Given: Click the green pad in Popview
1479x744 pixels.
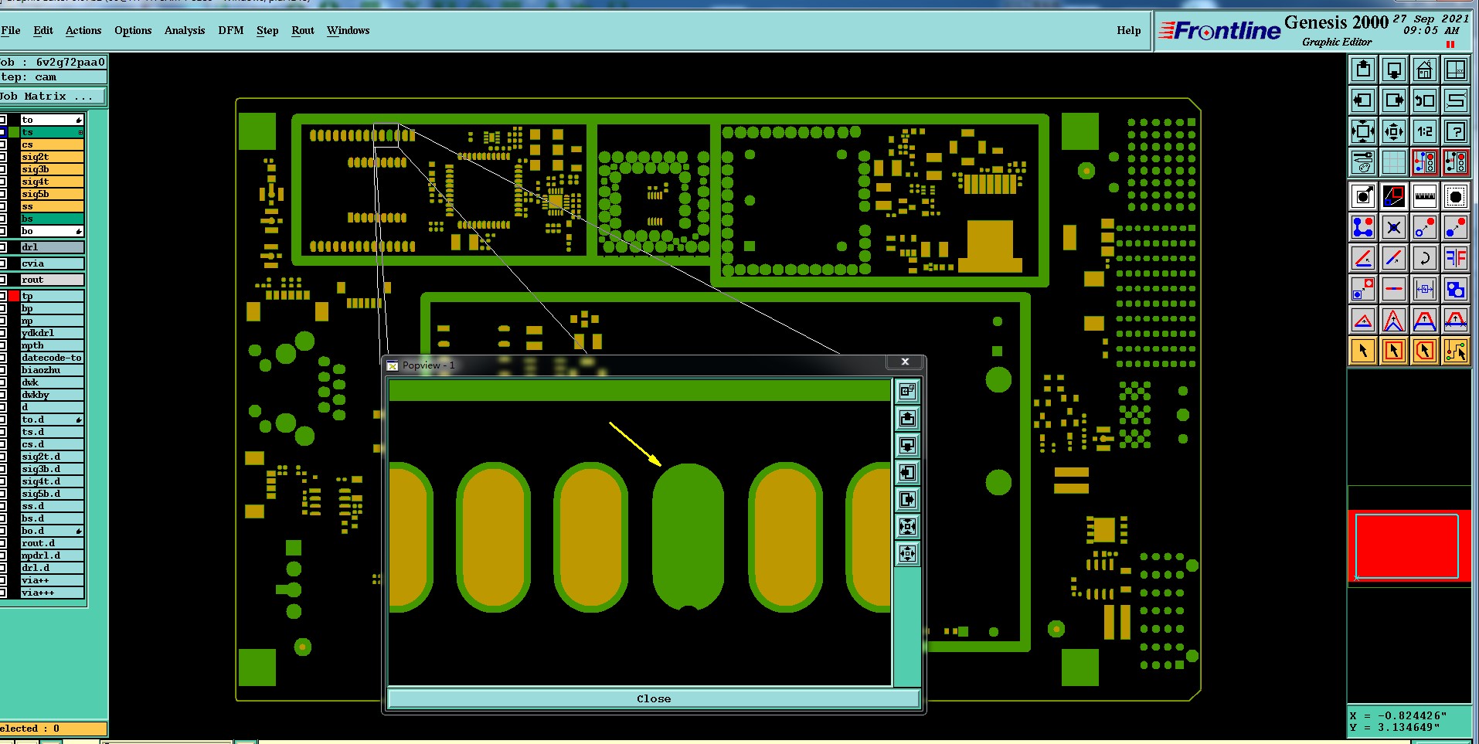Looking at the screenshot, I should pyautogui.click(x=688, y=537).
